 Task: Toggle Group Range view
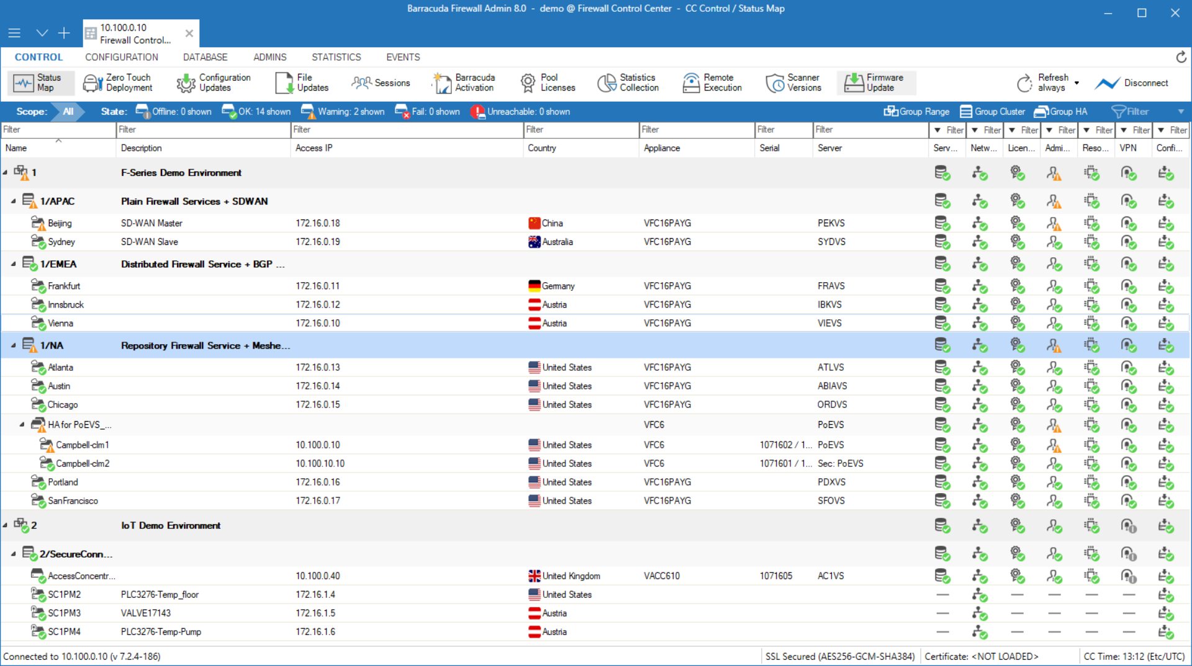[916, 112]
